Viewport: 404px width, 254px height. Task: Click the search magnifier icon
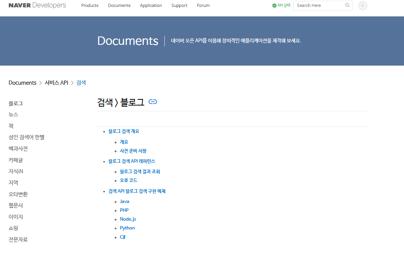tap(347, 5)
